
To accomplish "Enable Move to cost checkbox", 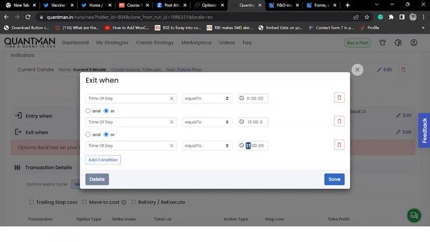I will pyautogui.click(x=85, y=202).
